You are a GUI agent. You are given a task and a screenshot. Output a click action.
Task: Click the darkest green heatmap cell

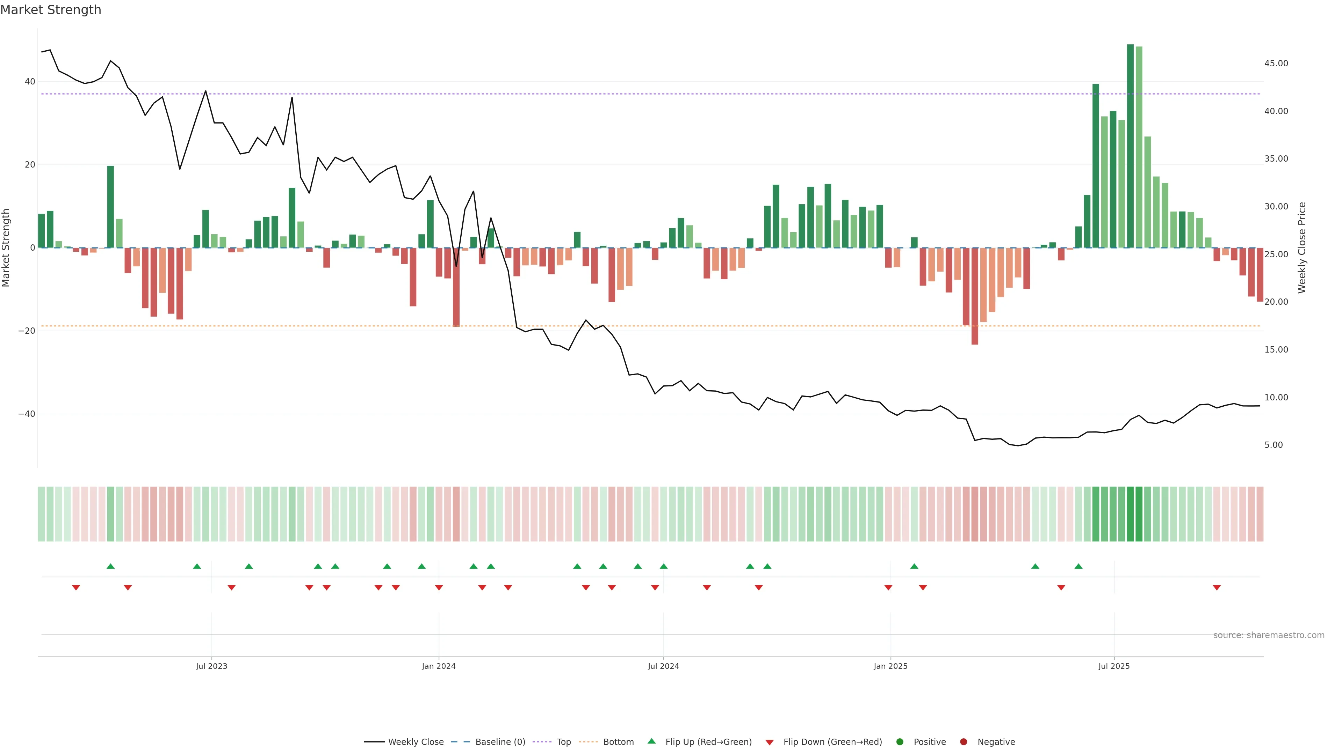point(1130,513)
